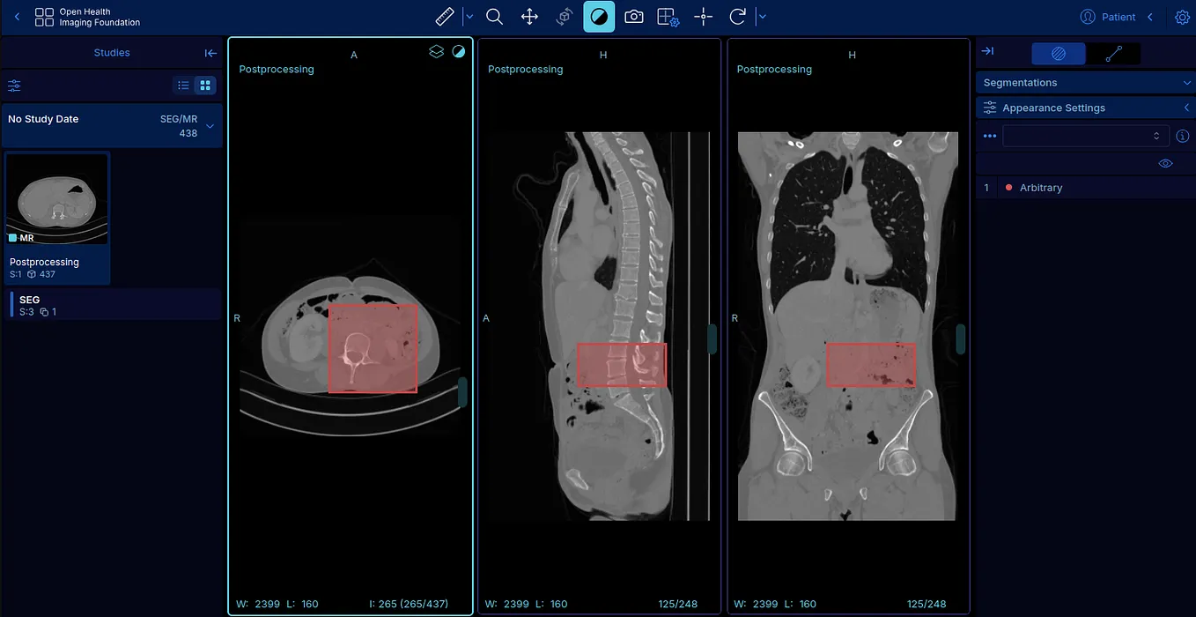Enable the Crosshairs tool
The width and height of the screenshot is (1196, 617).
[x=703, y=16]
